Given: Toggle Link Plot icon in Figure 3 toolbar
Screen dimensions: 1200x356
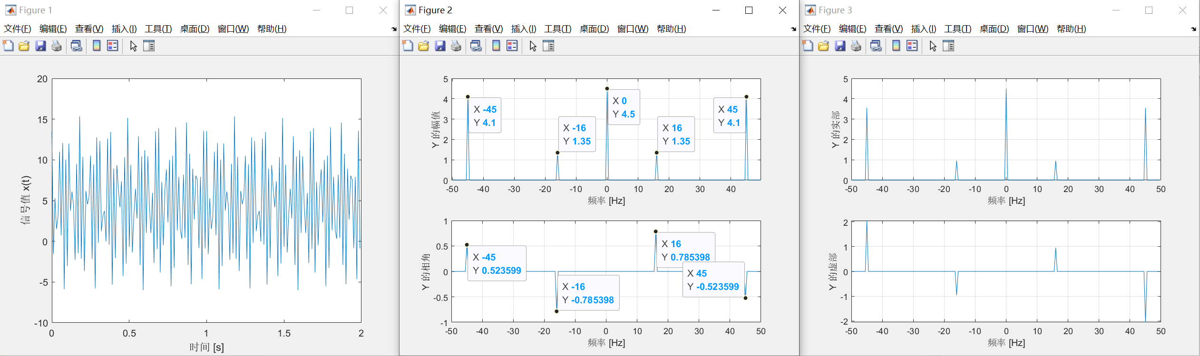Looking at the screenshot, I should (876, 46).
